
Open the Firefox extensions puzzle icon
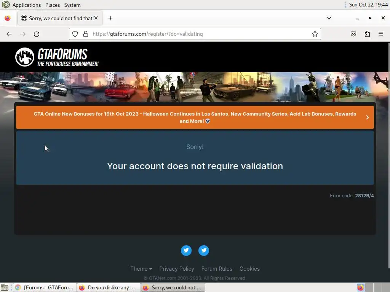[367, 34]
